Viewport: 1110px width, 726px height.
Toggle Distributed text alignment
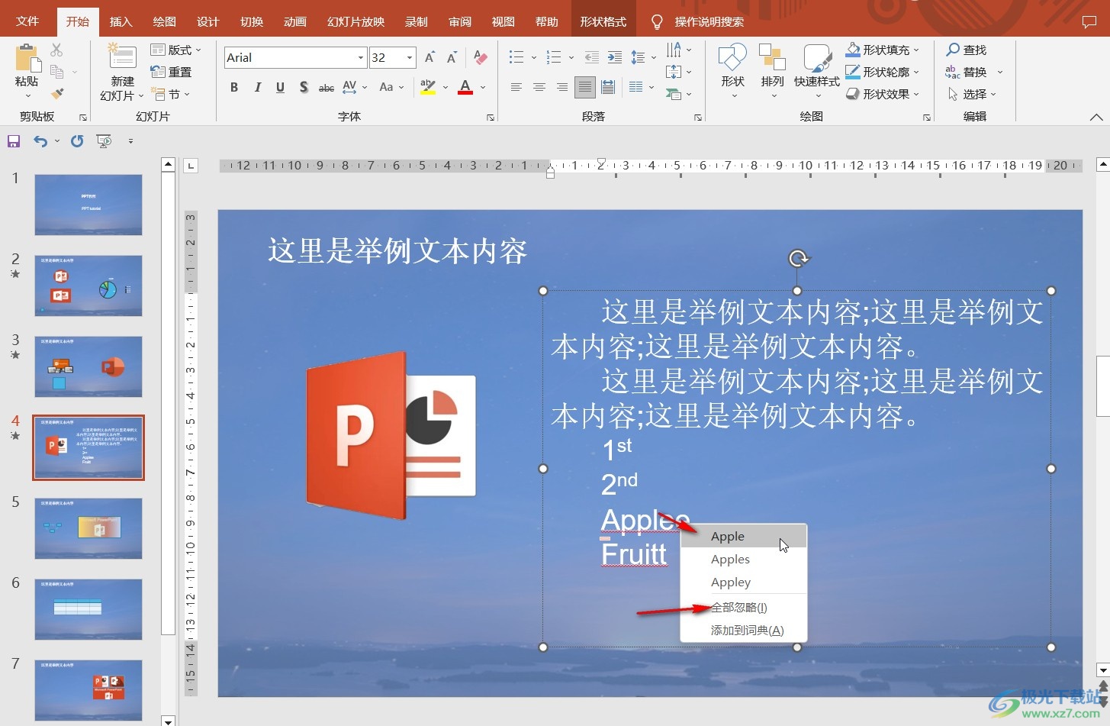coord(608,87)
